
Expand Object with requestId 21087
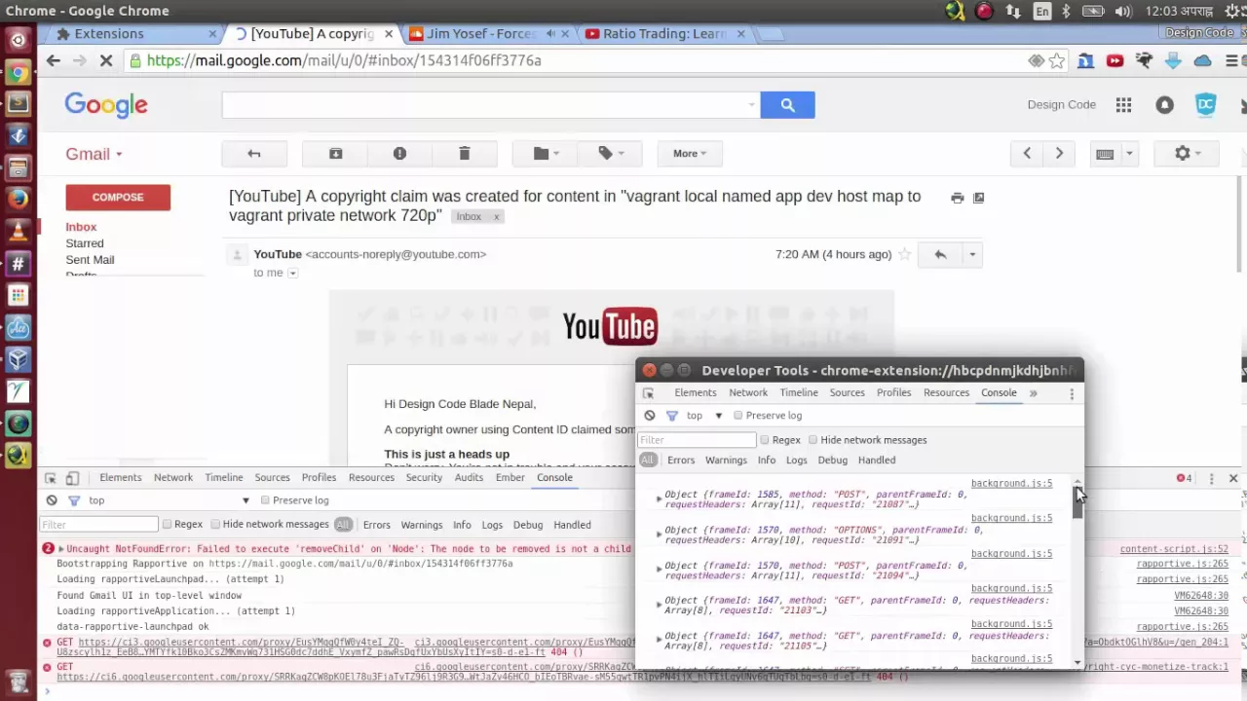[659, 498]
